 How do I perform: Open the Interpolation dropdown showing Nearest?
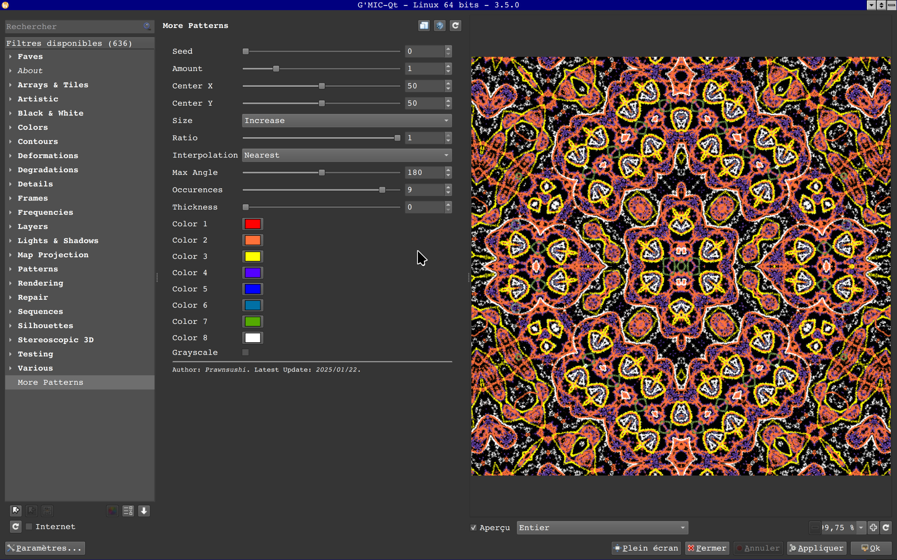pyautogui.click(x=346, y=155)
